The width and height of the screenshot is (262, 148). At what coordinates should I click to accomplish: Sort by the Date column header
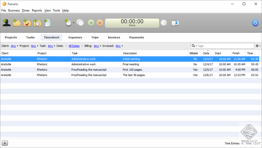pyautogui.click(x=208, y=53)
